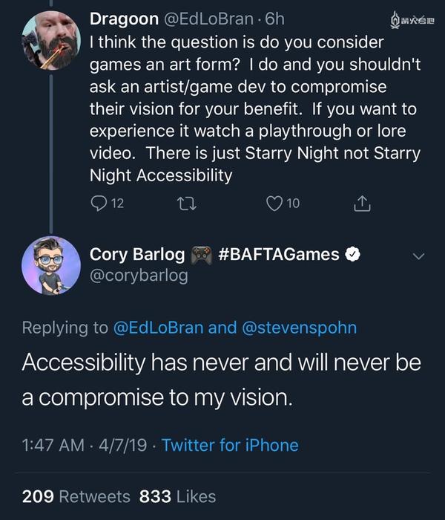This screenshot has height=520, width=445.
Task: View the 833 Likes list
Action: tap(177, 496)
